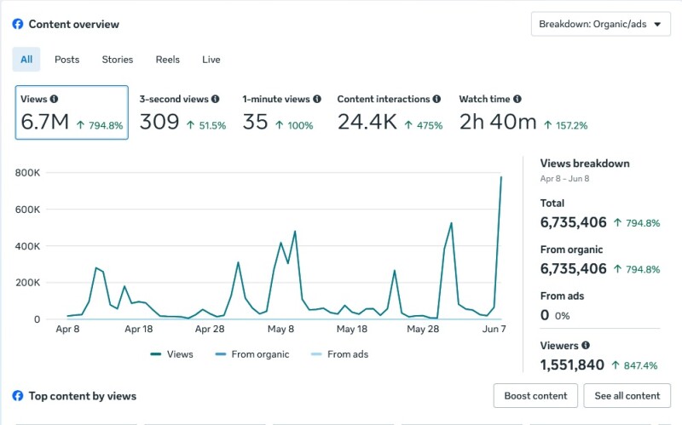Switch to the Posts tab
Screen dimensions: 682x425
pos(67,60)
